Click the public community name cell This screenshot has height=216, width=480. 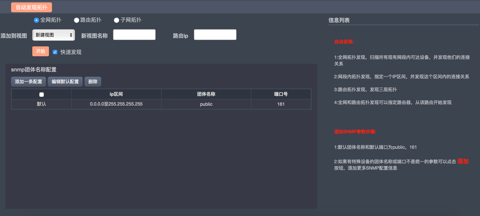pos(206,104)
